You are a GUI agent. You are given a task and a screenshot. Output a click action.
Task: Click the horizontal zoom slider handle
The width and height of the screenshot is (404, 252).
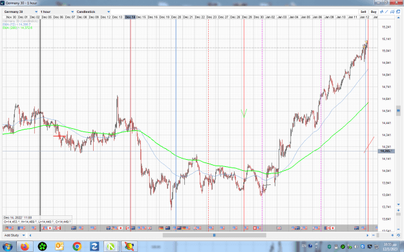coord(377,235)
